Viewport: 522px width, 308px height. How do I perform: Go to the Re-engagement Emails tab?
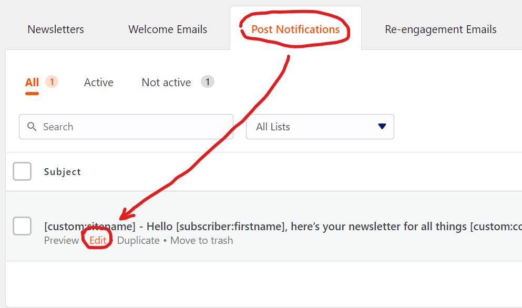(x=441, y=29)
